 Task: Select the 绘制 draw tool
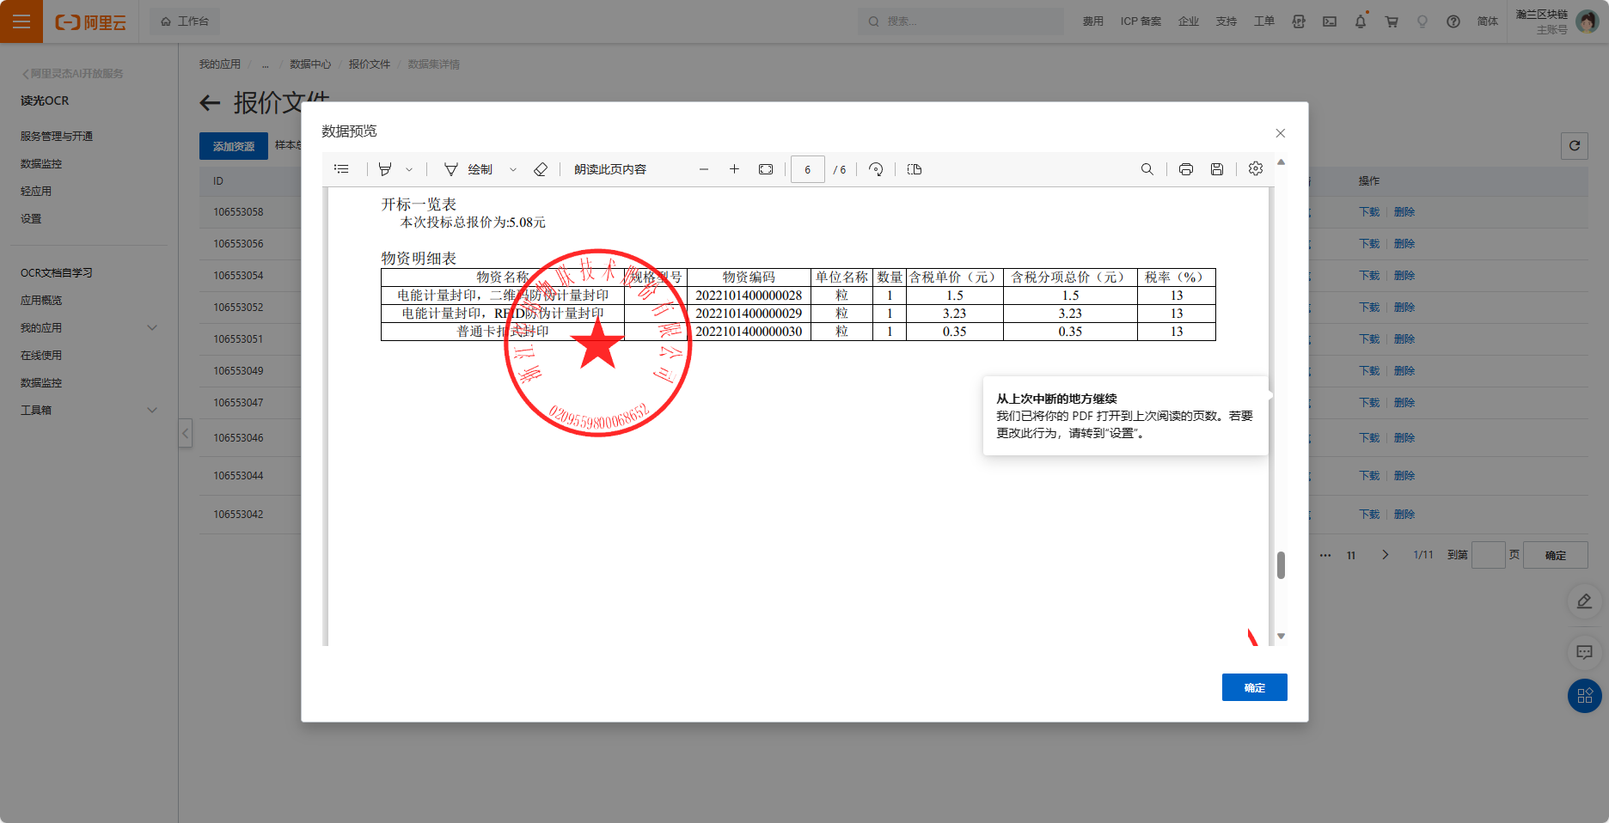pos(469,169)
